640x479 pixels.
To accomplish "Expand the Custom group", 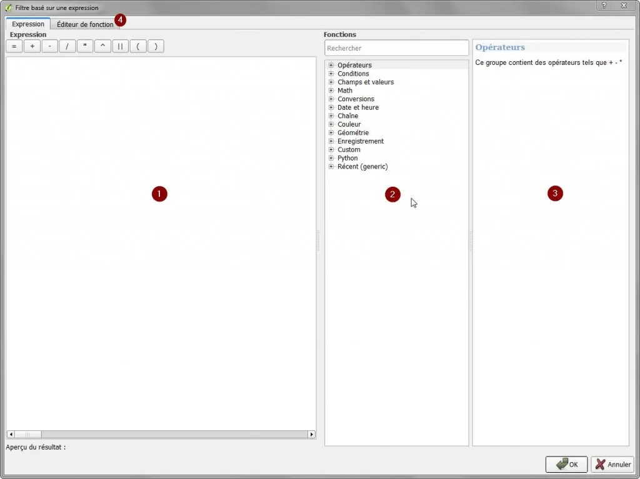I will tap(331, 149).
